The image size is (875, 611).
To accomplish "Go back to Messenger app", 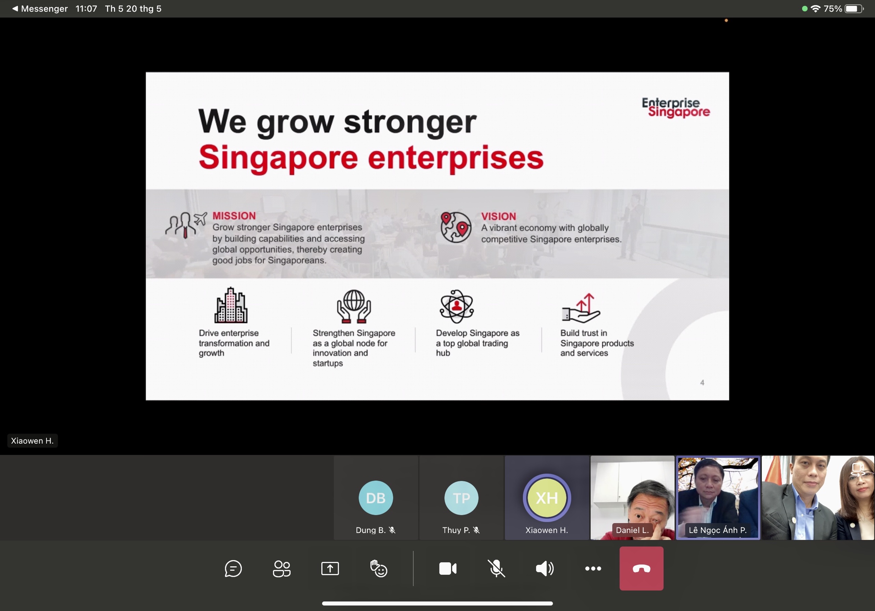I will click(40, 9).
